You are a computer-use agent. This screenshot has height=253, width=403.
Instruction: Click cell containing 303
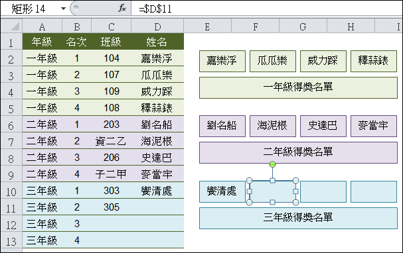click(x=112, y=191)
